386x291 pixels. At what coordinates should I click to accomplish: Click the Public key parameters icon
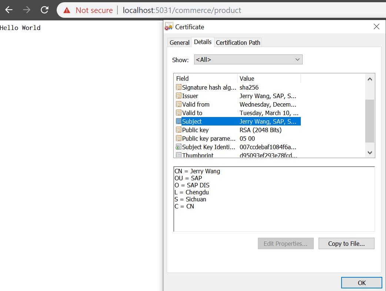tap(179, 138)
